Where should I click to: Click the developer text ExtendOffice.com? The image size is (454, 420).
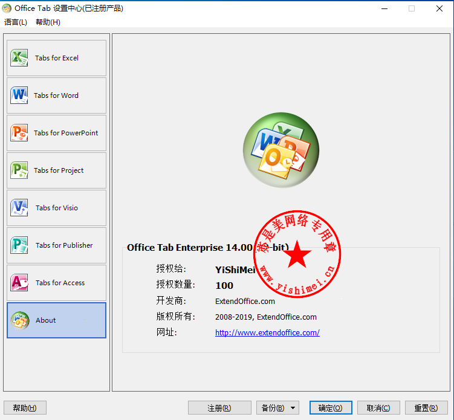point(245,302)
